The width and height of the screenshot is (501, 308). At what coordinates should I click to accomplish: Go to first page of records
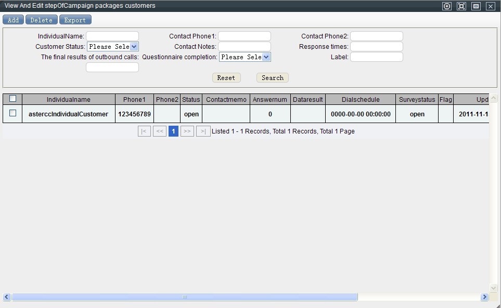(144, 131)
